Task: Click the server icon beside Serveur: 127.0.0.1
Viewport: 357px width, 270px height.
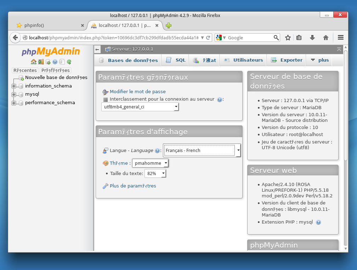Action: tap(108, 49)
